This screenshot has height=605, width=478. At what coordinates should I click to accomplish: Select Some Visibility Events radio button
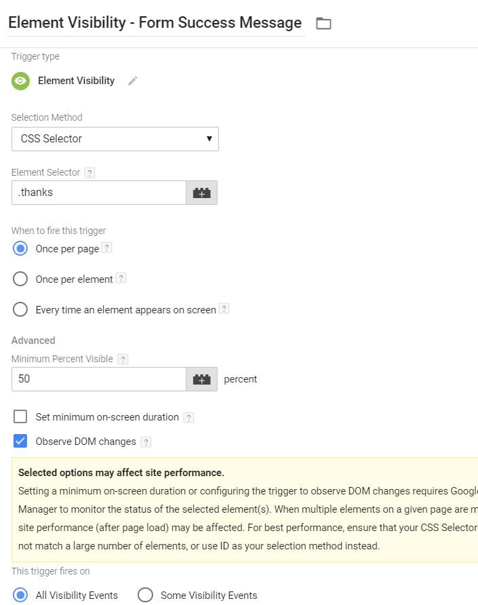[145, 595]
